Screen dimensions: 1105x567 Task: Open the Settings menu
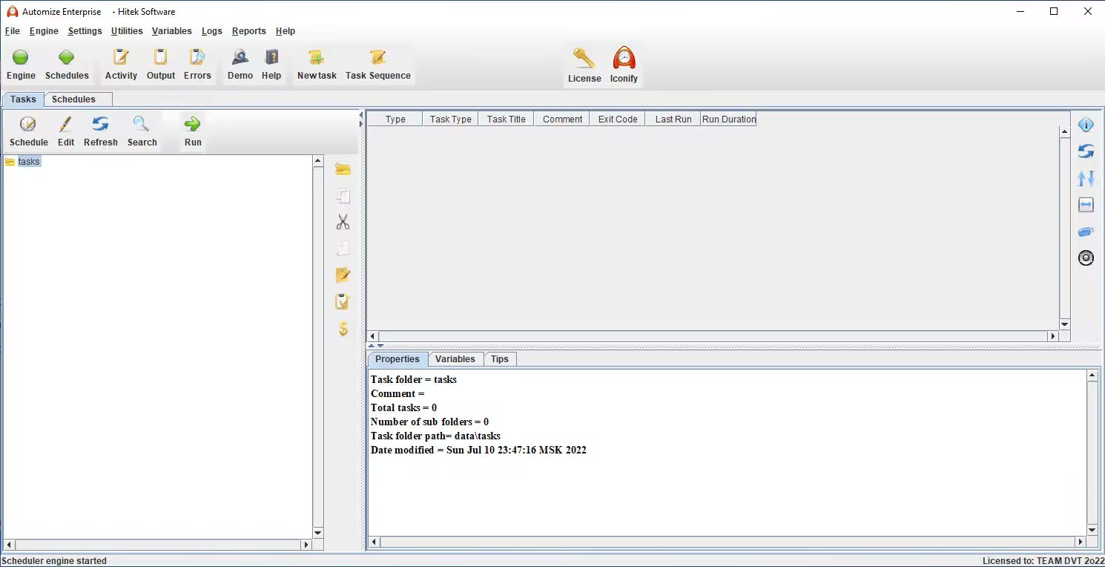(x=85, y=31)
